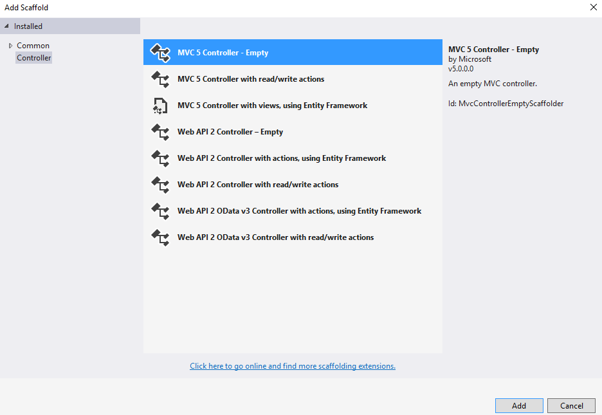Collapse the Installed section arrow

(6, 26)
